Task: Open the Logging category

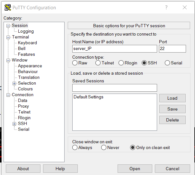Action: point(26,31)
